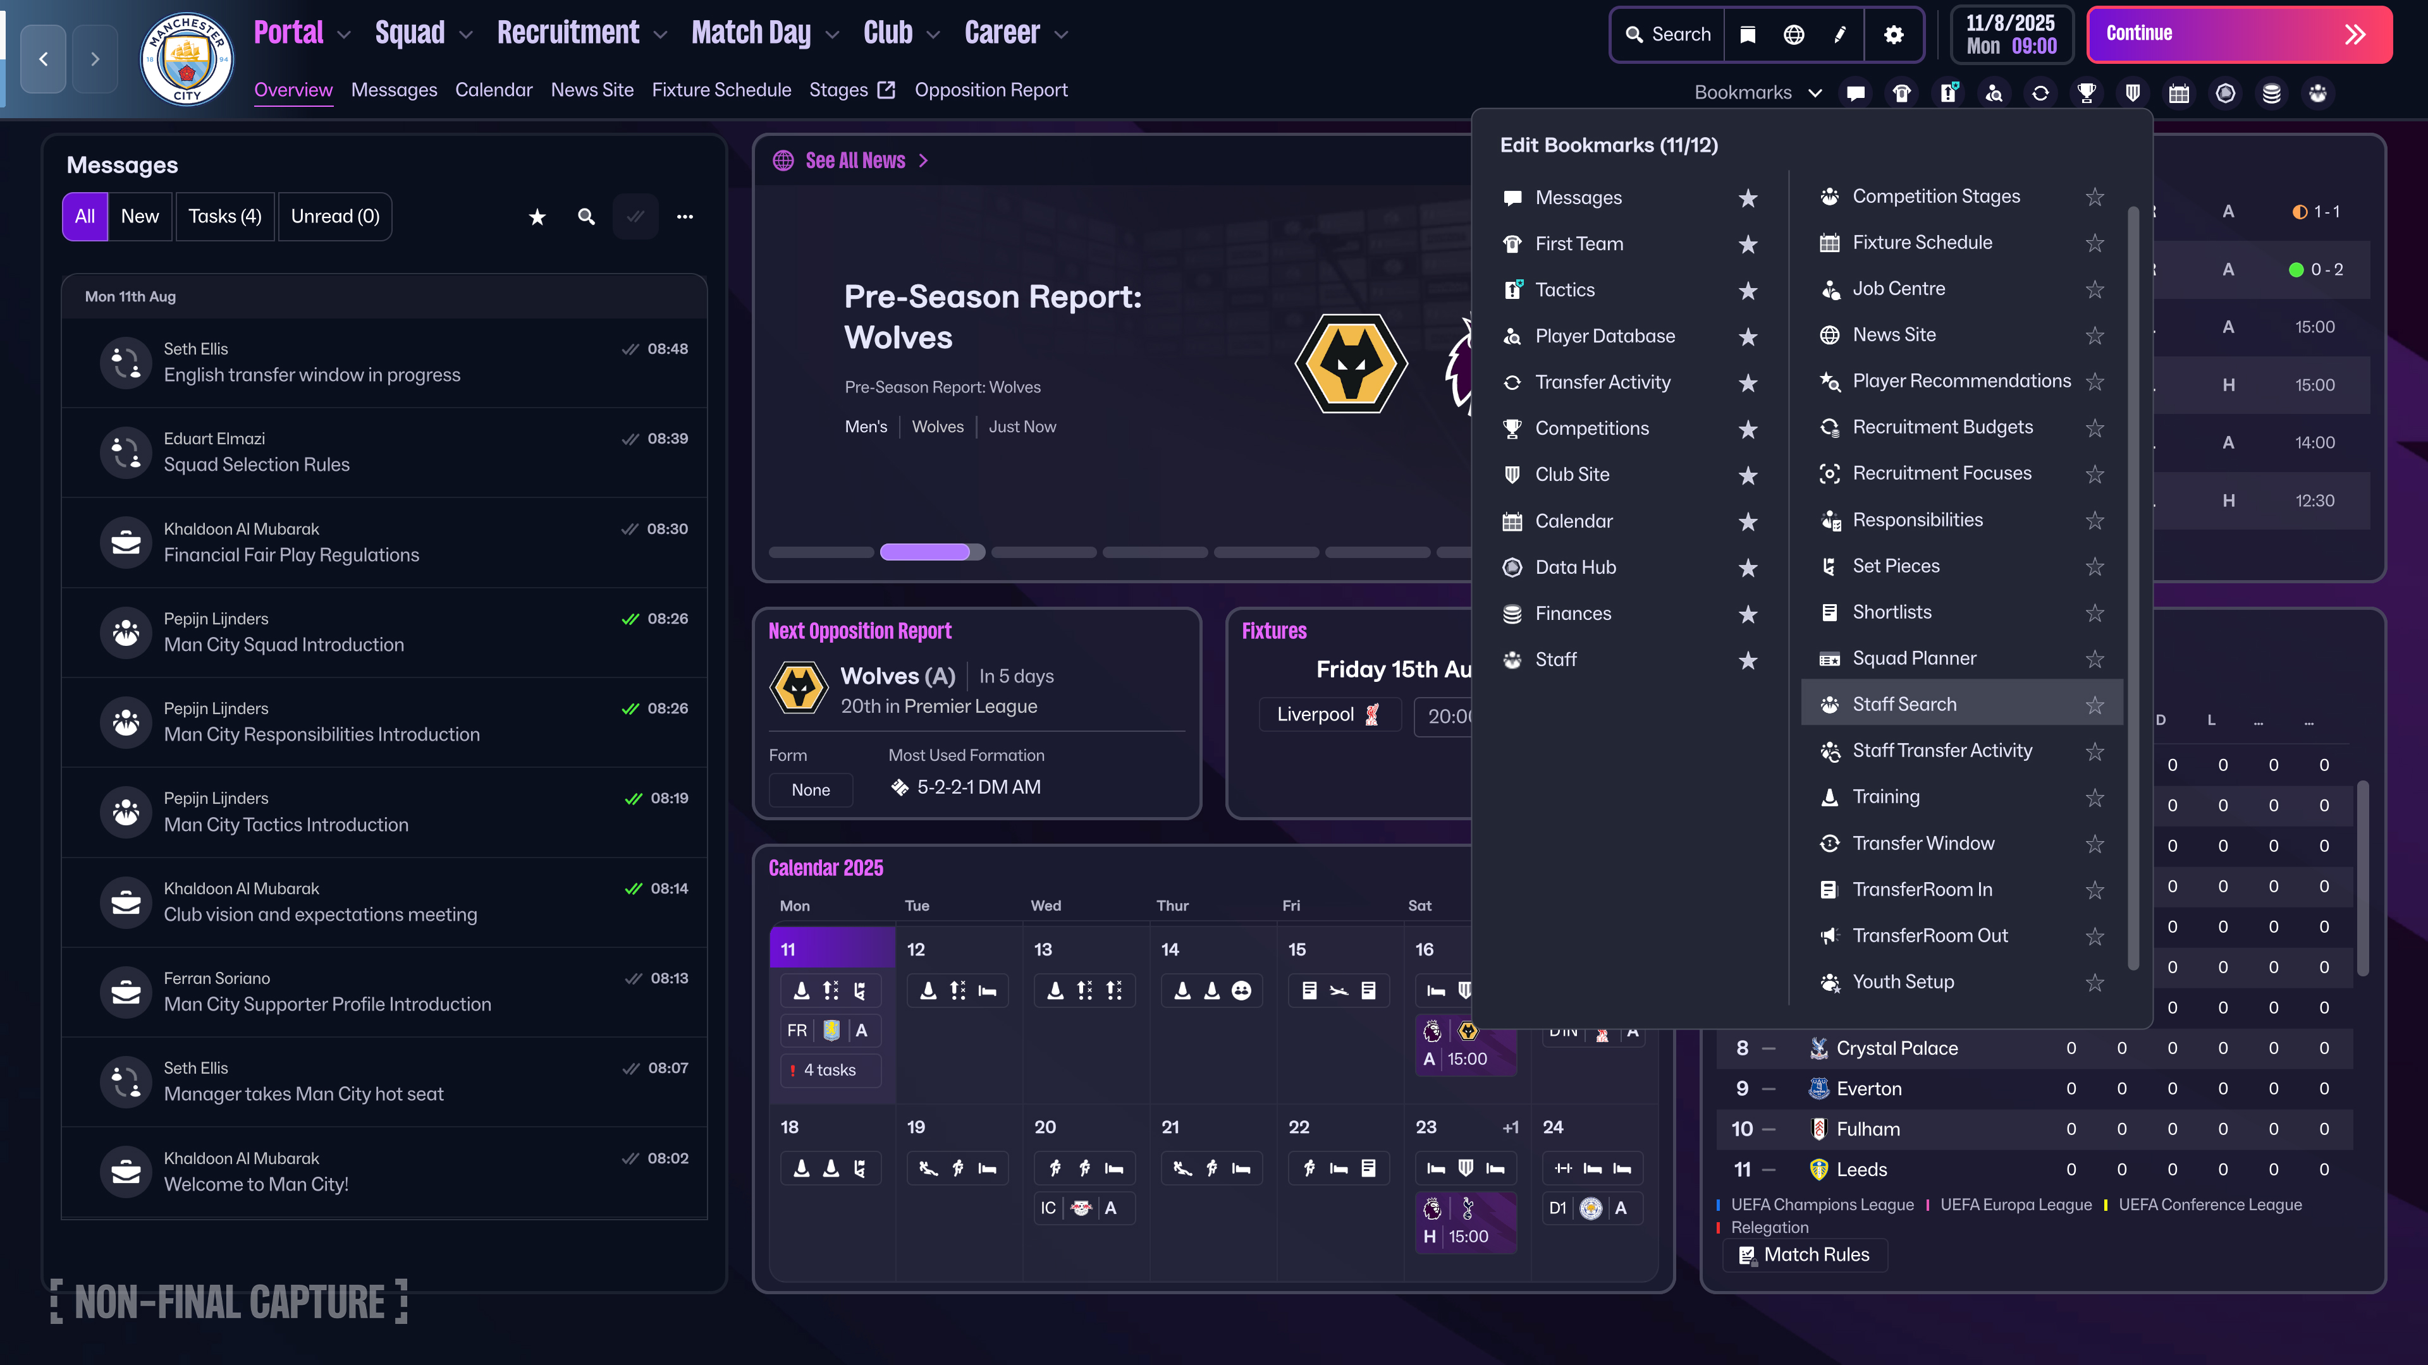Switch to the Fixture Schedule tab
Screen dimensions: 2428x1365
721,90
